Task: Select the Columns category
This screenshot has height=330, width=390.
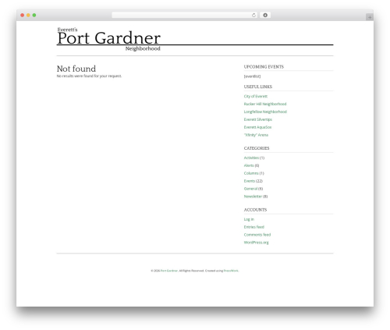Action: tap(251, 173)
